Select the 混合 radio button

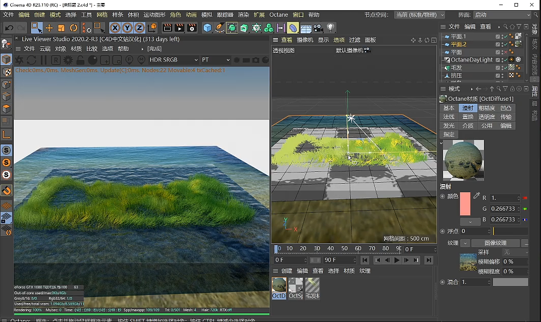(x=443, y=282)
